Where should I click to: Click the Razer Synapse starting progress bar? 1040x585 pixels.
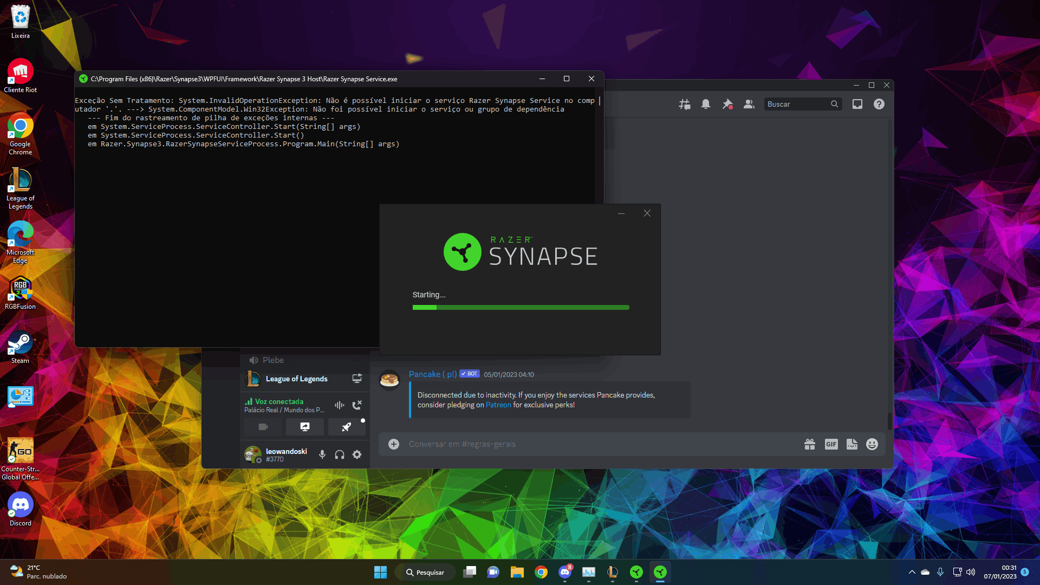pyautogui.click(x=521, y=307)
